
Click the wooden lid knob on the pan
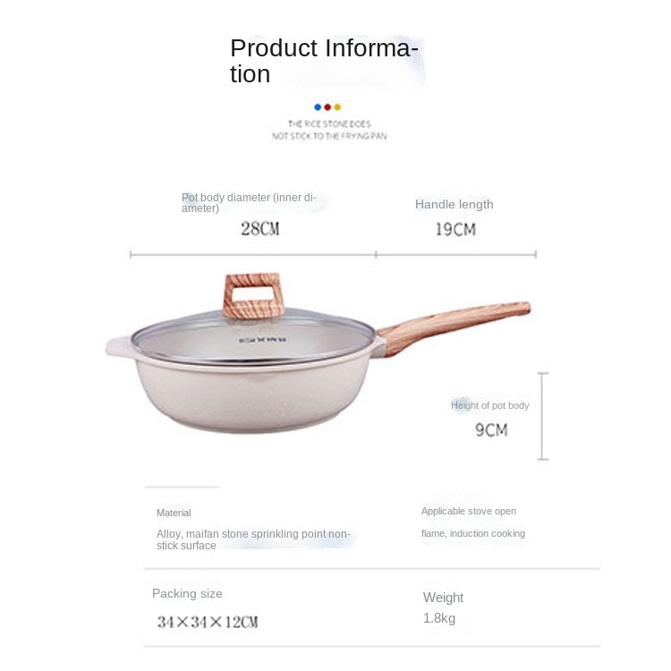(253, 295)
